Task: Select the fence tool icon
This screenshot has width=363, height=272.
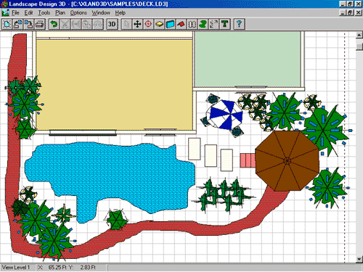Action: coord(192,24)
